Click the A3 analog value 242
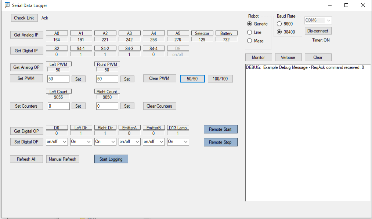Viewport: 372px width, 219px height. click(x=129, y=40)
